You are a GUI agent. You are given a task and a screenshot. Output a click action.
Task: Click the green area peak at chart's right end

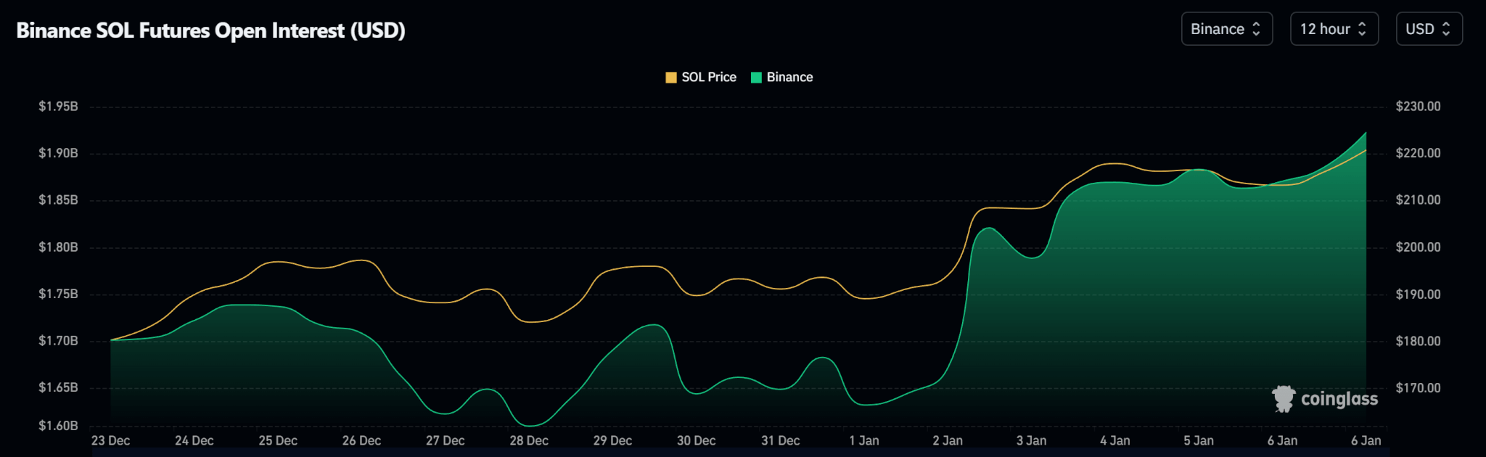click(1366, 133)
